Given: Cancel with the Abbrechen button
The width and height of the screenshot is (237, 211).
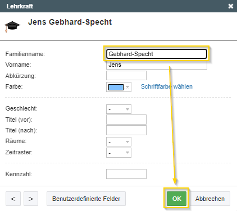Looking at the screenshot, I should 210,199.
